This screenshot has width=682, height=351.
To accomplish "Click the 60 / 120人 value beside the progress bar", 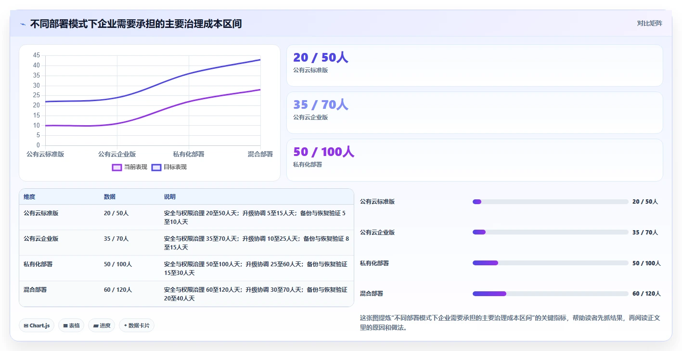I will [646, 294].
